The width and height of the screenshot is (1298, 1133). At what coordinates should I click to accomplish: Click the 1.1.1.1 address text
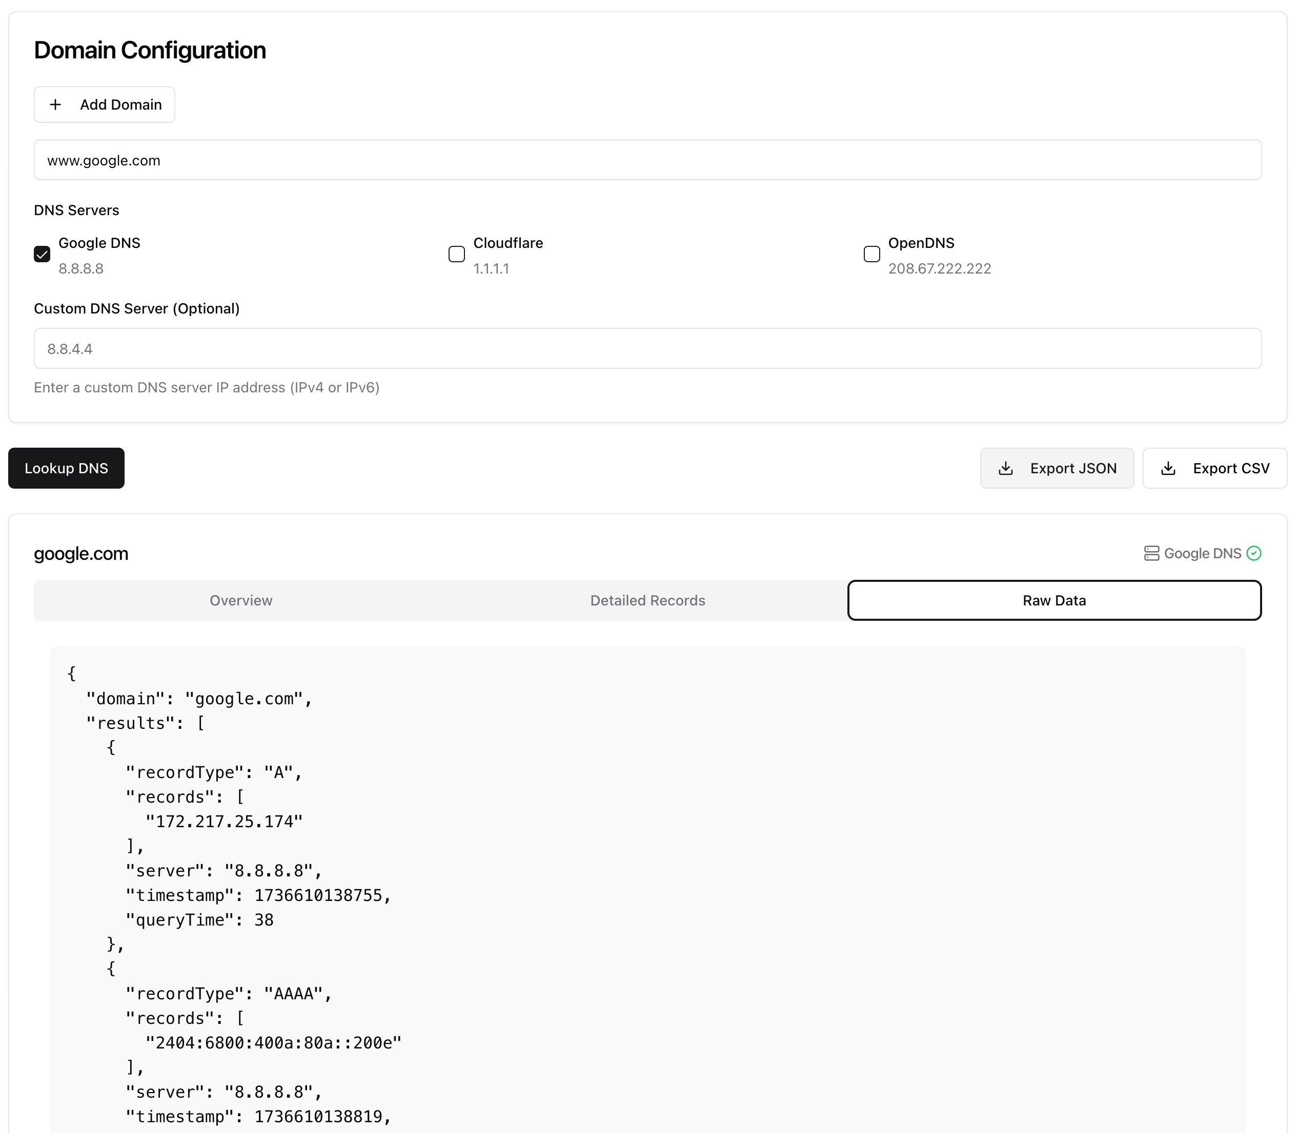491,269
